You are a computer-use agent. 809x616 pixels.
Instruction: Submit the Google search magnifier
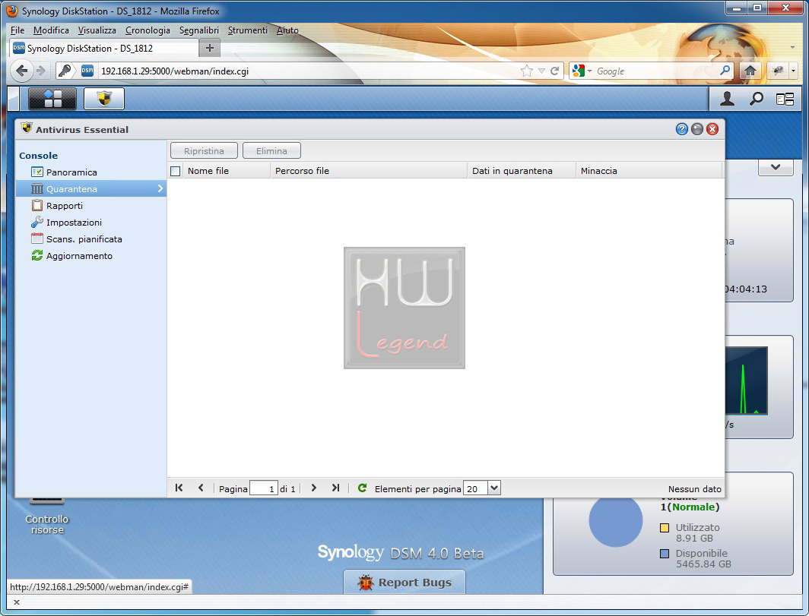point(725,70)
